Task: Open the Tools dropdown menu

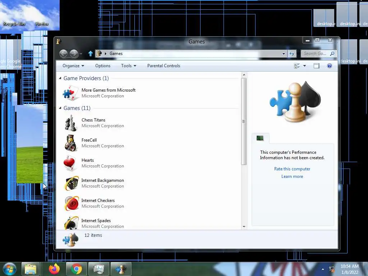Action: [129, 66]
